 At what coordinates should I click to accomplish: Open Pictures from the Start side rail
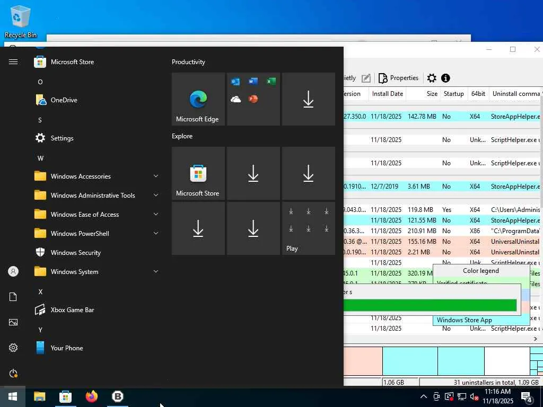tap(13, 322)
